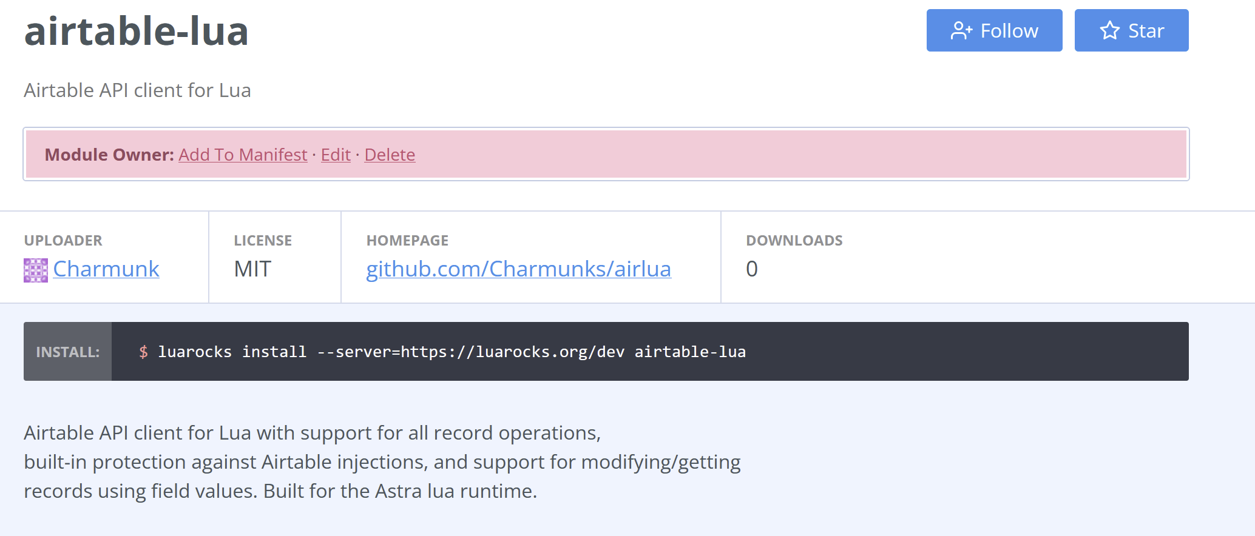The image size is (1255, 536).
Task: Click the Module Owner label text
Action: tap(109, 155)
